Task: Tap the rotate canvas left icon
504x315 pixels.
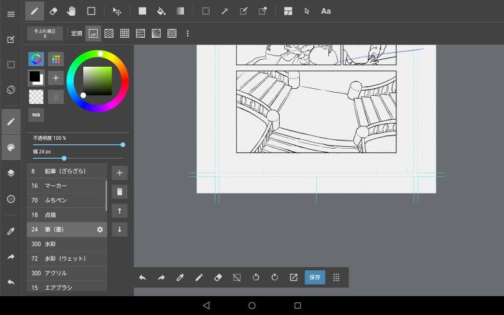Action: 256,277
